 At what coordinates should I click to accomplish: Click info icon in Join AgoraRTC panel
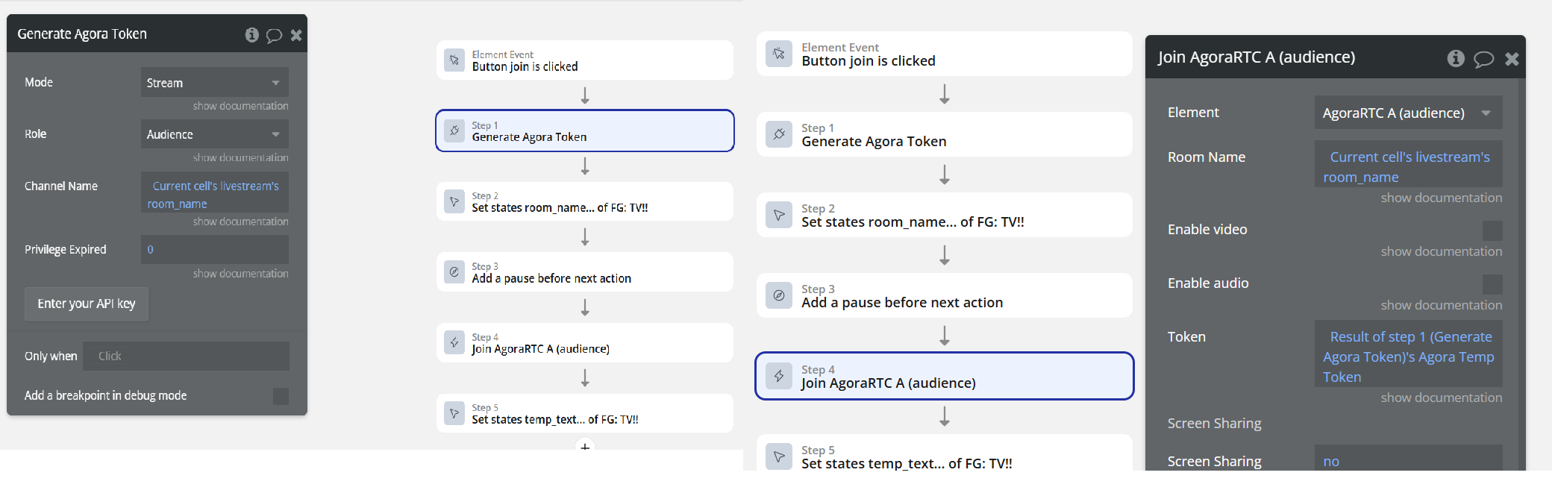click(x=1456, y=58)
